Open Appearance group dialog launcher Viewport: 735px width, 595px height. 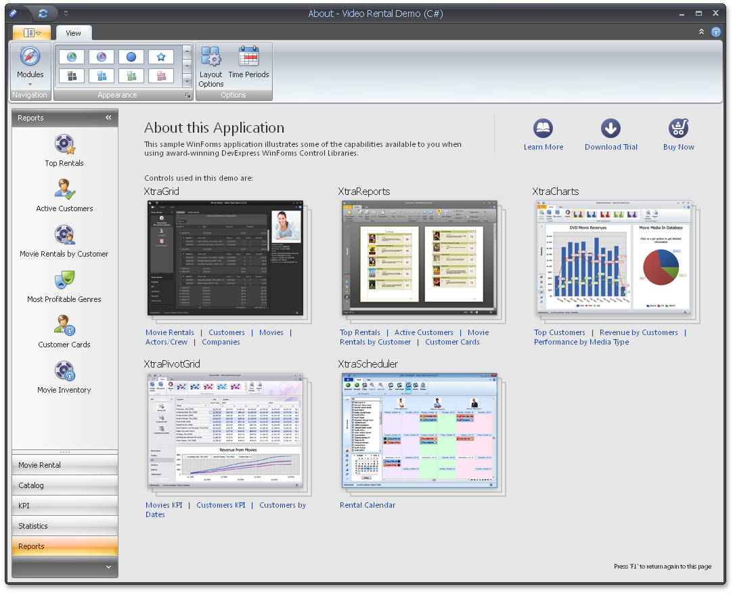pos(188,95)
